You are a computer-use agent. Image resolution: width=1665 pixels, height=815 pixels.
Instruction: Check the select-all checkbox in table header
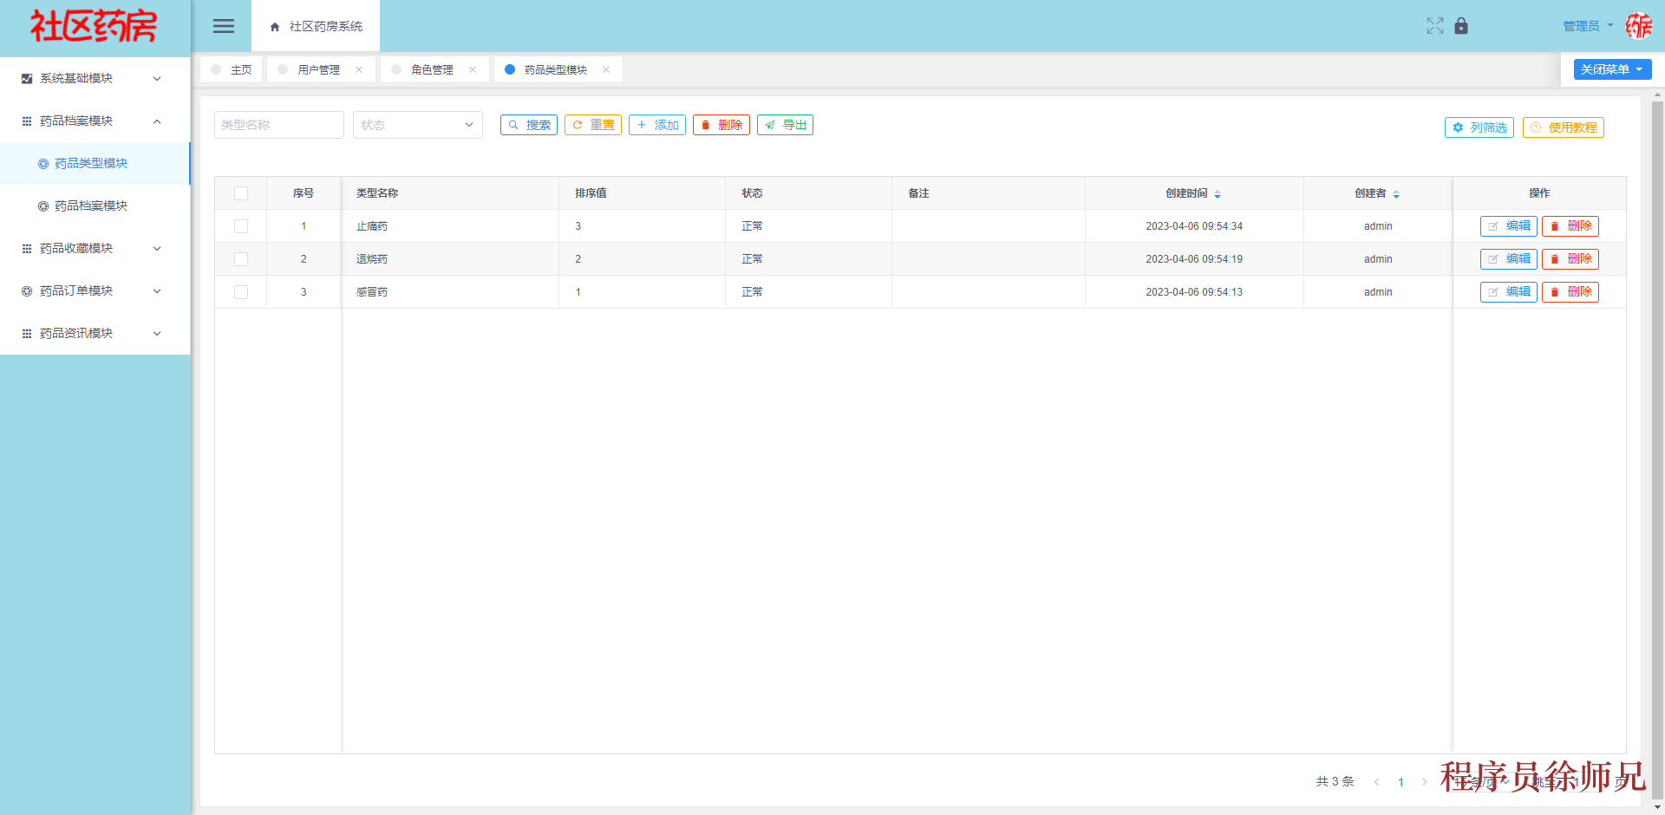(x=241, y=193)
